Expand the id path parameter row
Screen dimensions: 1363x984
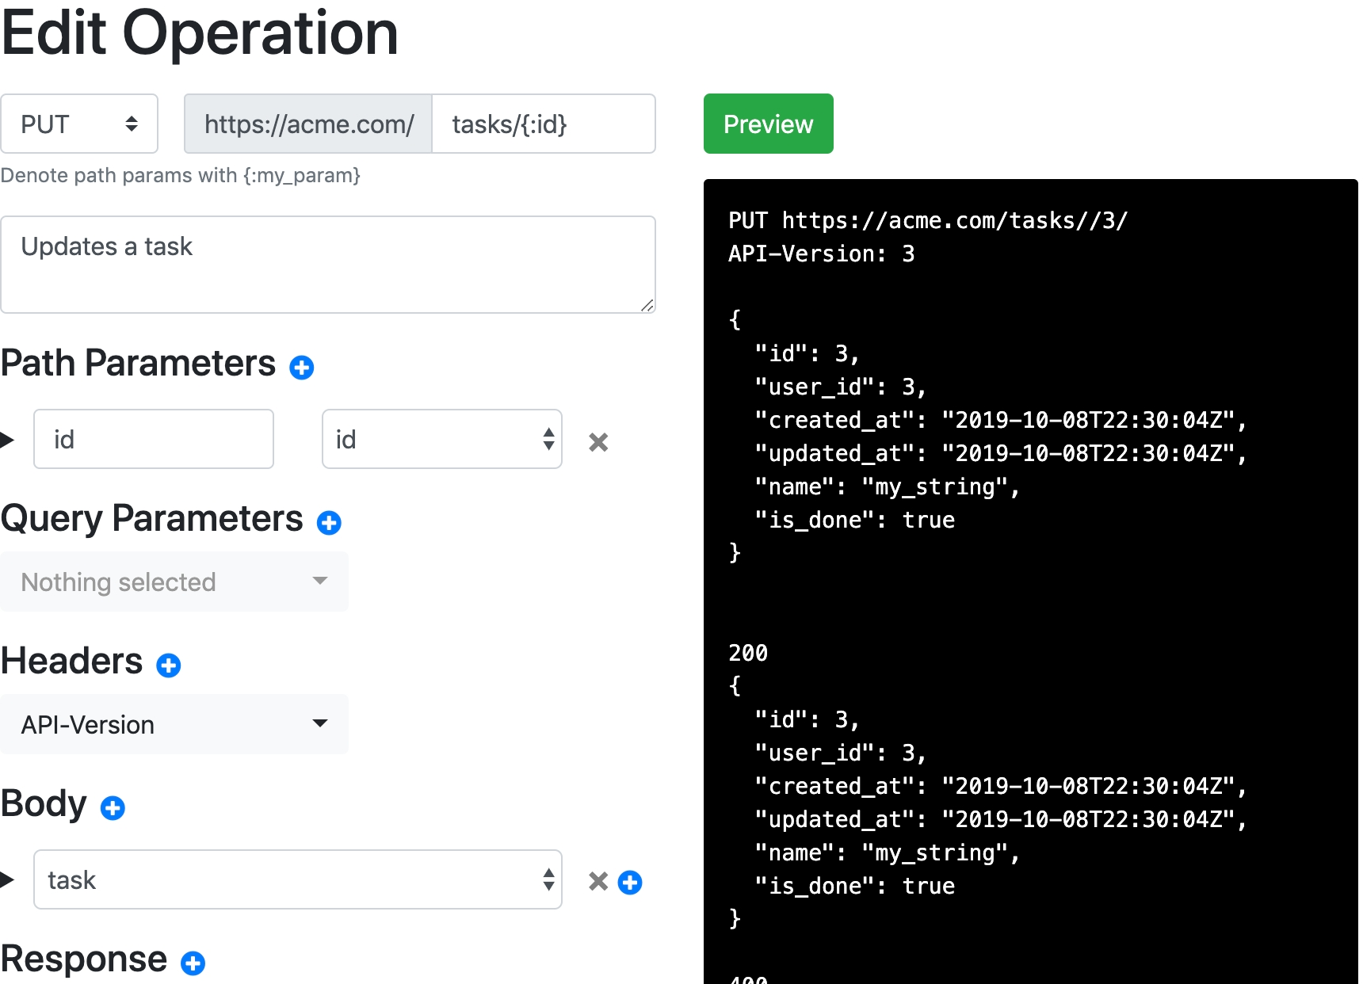[x=8, y=440]
